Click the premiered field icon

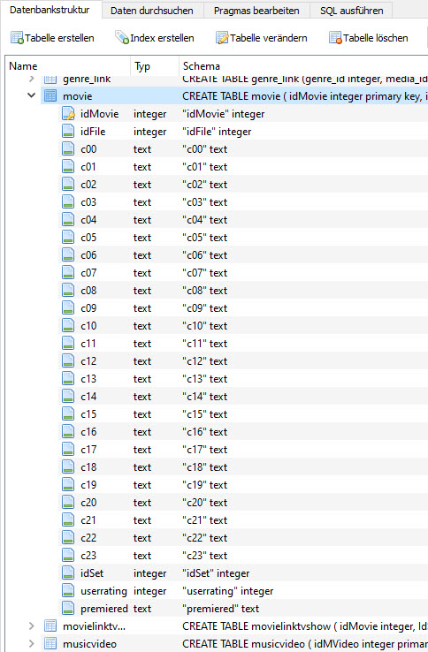click(x=68, y=609)
